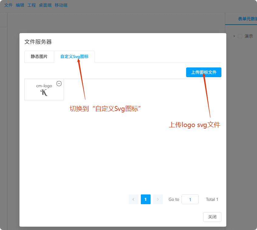This screenshot has height=230, width=257.
Task: Switch to the 表单元数据 panel tab
Action: [x=247, y=19]
